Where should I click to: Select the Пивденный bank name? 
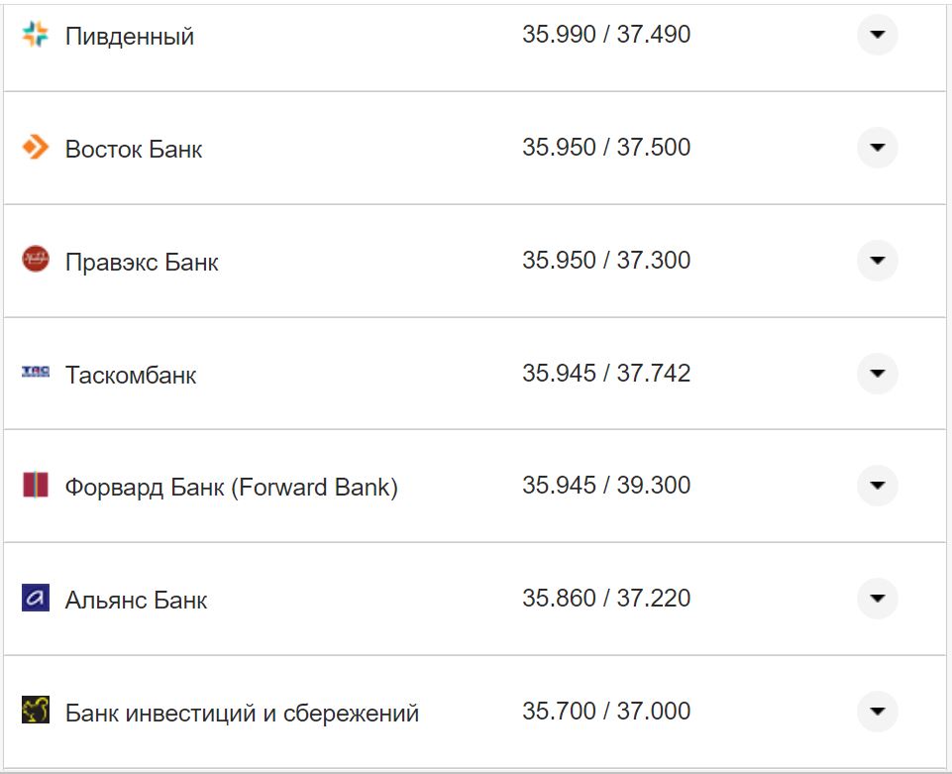(x=129, y=36)
